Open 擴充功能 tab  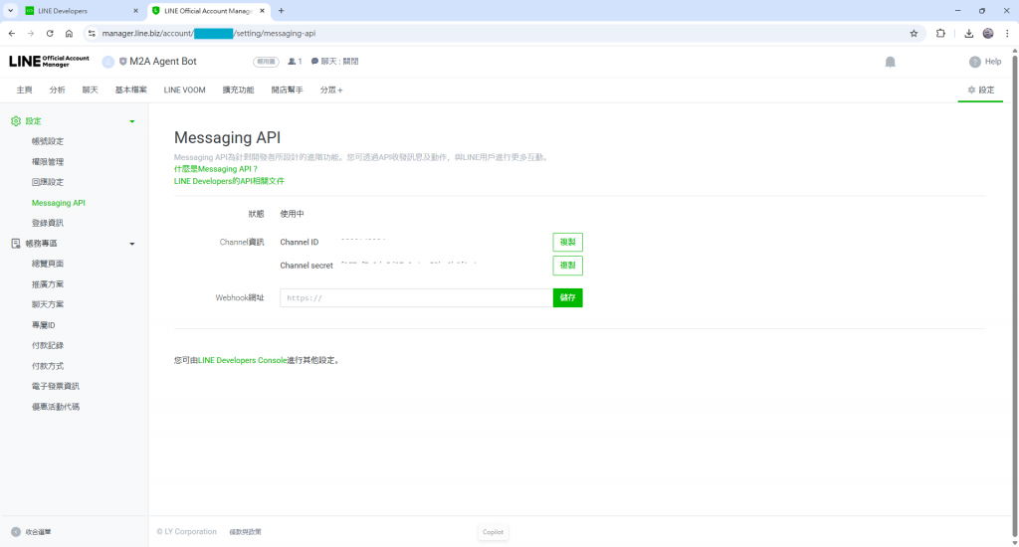tap(238, 90)
